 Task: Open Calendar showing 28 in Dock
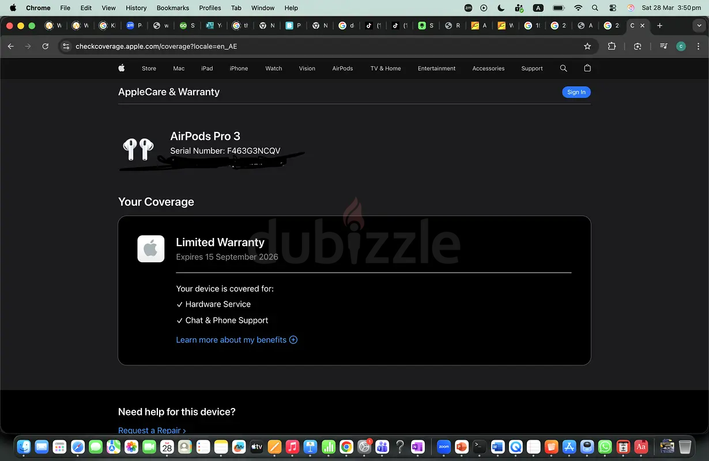pos(167,447)
